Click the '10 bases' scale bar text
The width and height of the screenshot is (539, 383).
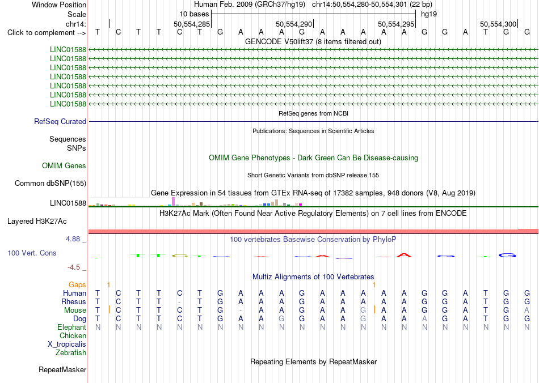194,14
